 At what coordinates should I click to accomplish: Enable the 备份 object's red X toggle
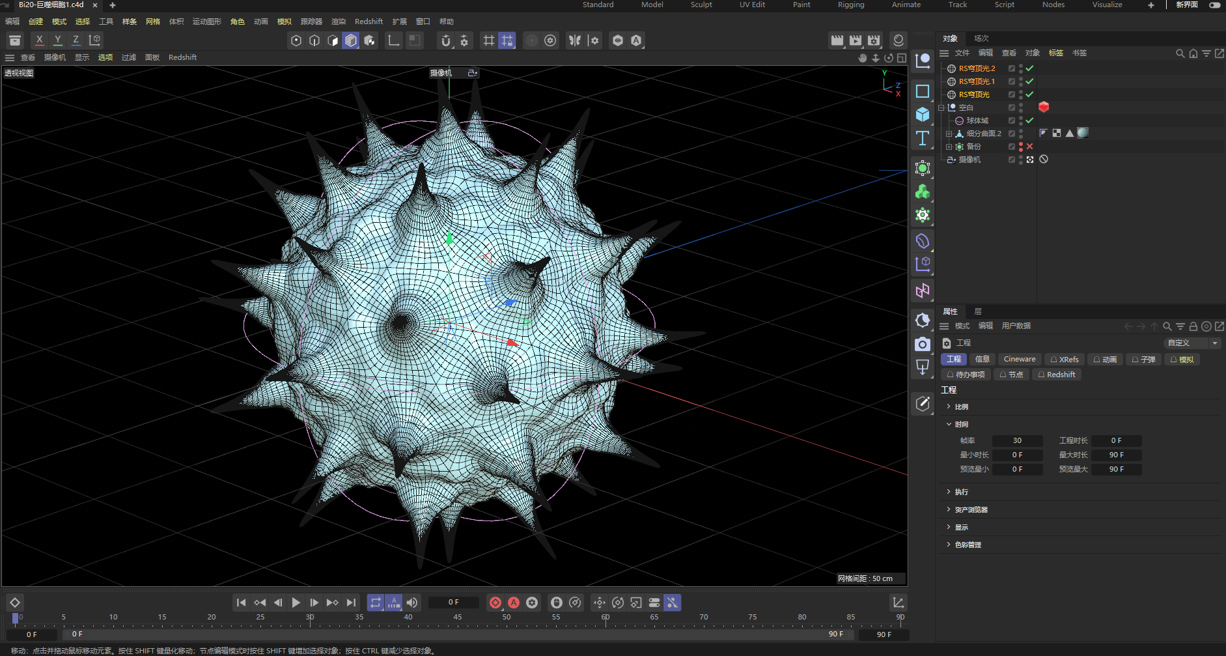click(x=1029, y=147)
